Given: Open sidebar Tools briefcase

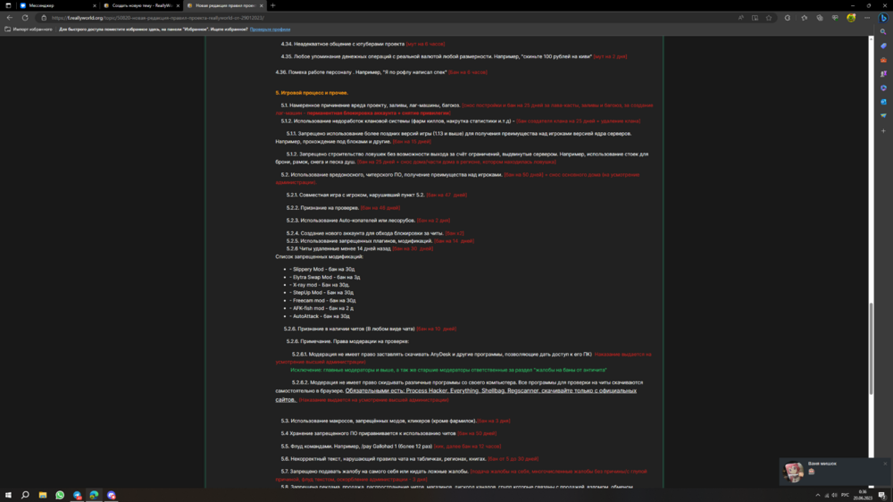Looking at the screenshot, I should point(883,60).
